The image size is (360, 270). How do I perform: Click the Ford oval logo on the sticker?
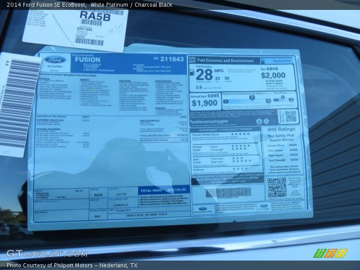55,60
